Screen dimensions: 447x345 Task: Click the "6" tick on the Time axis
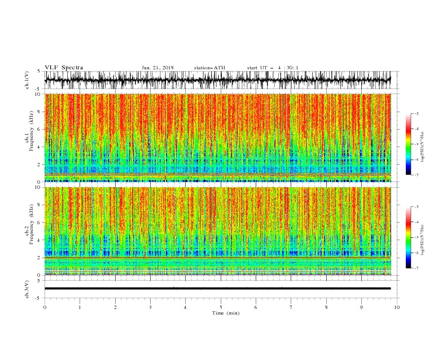tap(256, 307)
